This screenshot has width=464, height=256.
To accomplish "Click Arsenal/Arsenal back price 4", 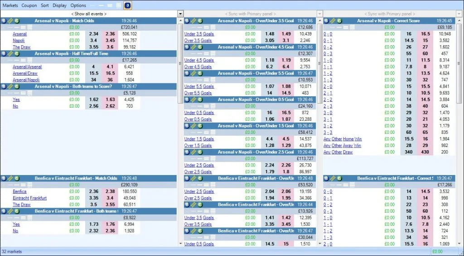I will [x=93, y=67].
